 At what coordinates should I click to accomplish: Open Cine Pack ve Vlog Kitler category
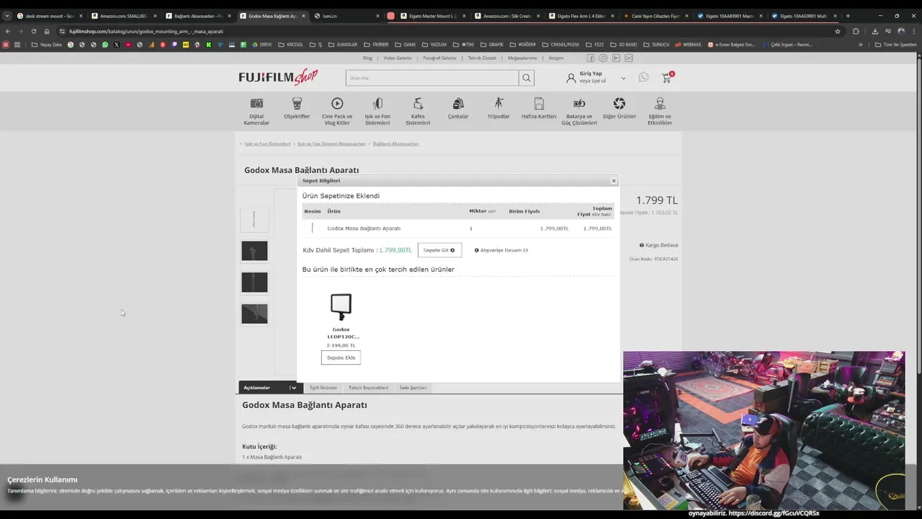(x=337, y=112)
